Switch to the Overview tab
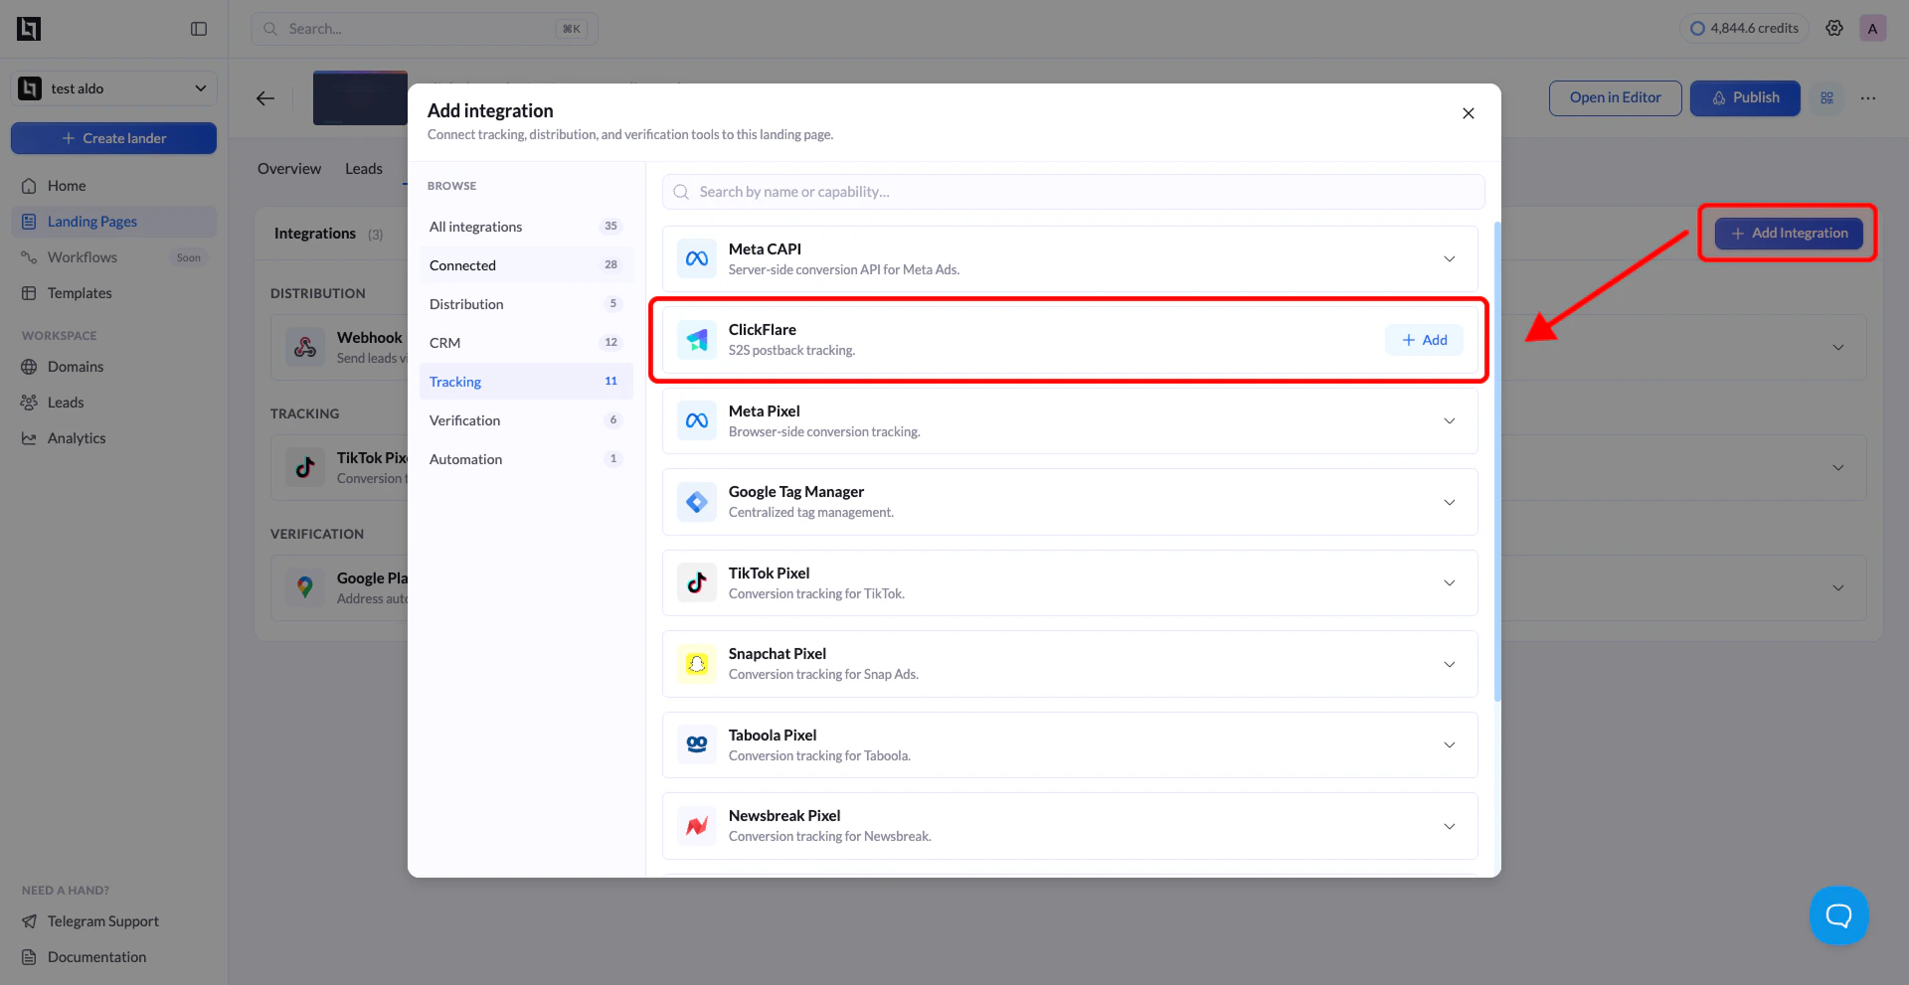 coord(289,169)
